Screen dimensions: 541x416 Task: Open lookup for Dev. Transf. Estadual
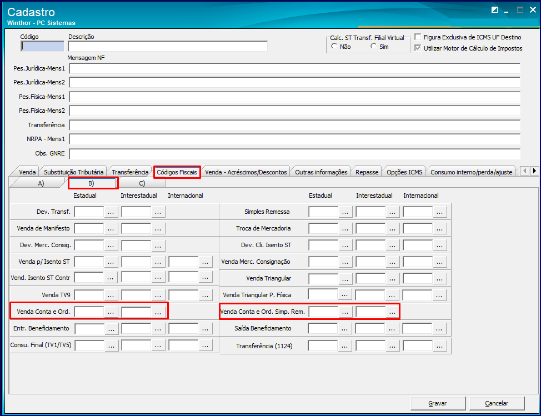[111, 212]
